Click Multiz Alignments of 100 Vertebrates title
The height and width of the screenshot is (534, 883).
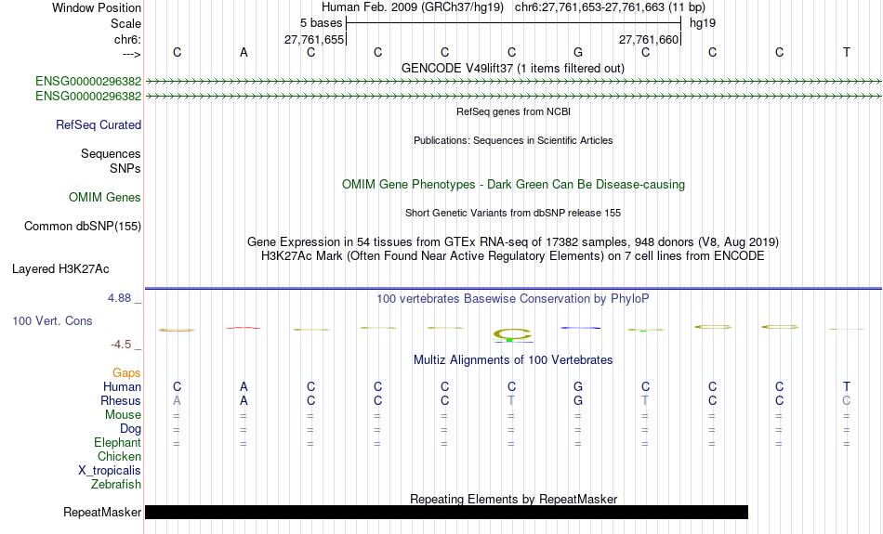tap(513, 360)
